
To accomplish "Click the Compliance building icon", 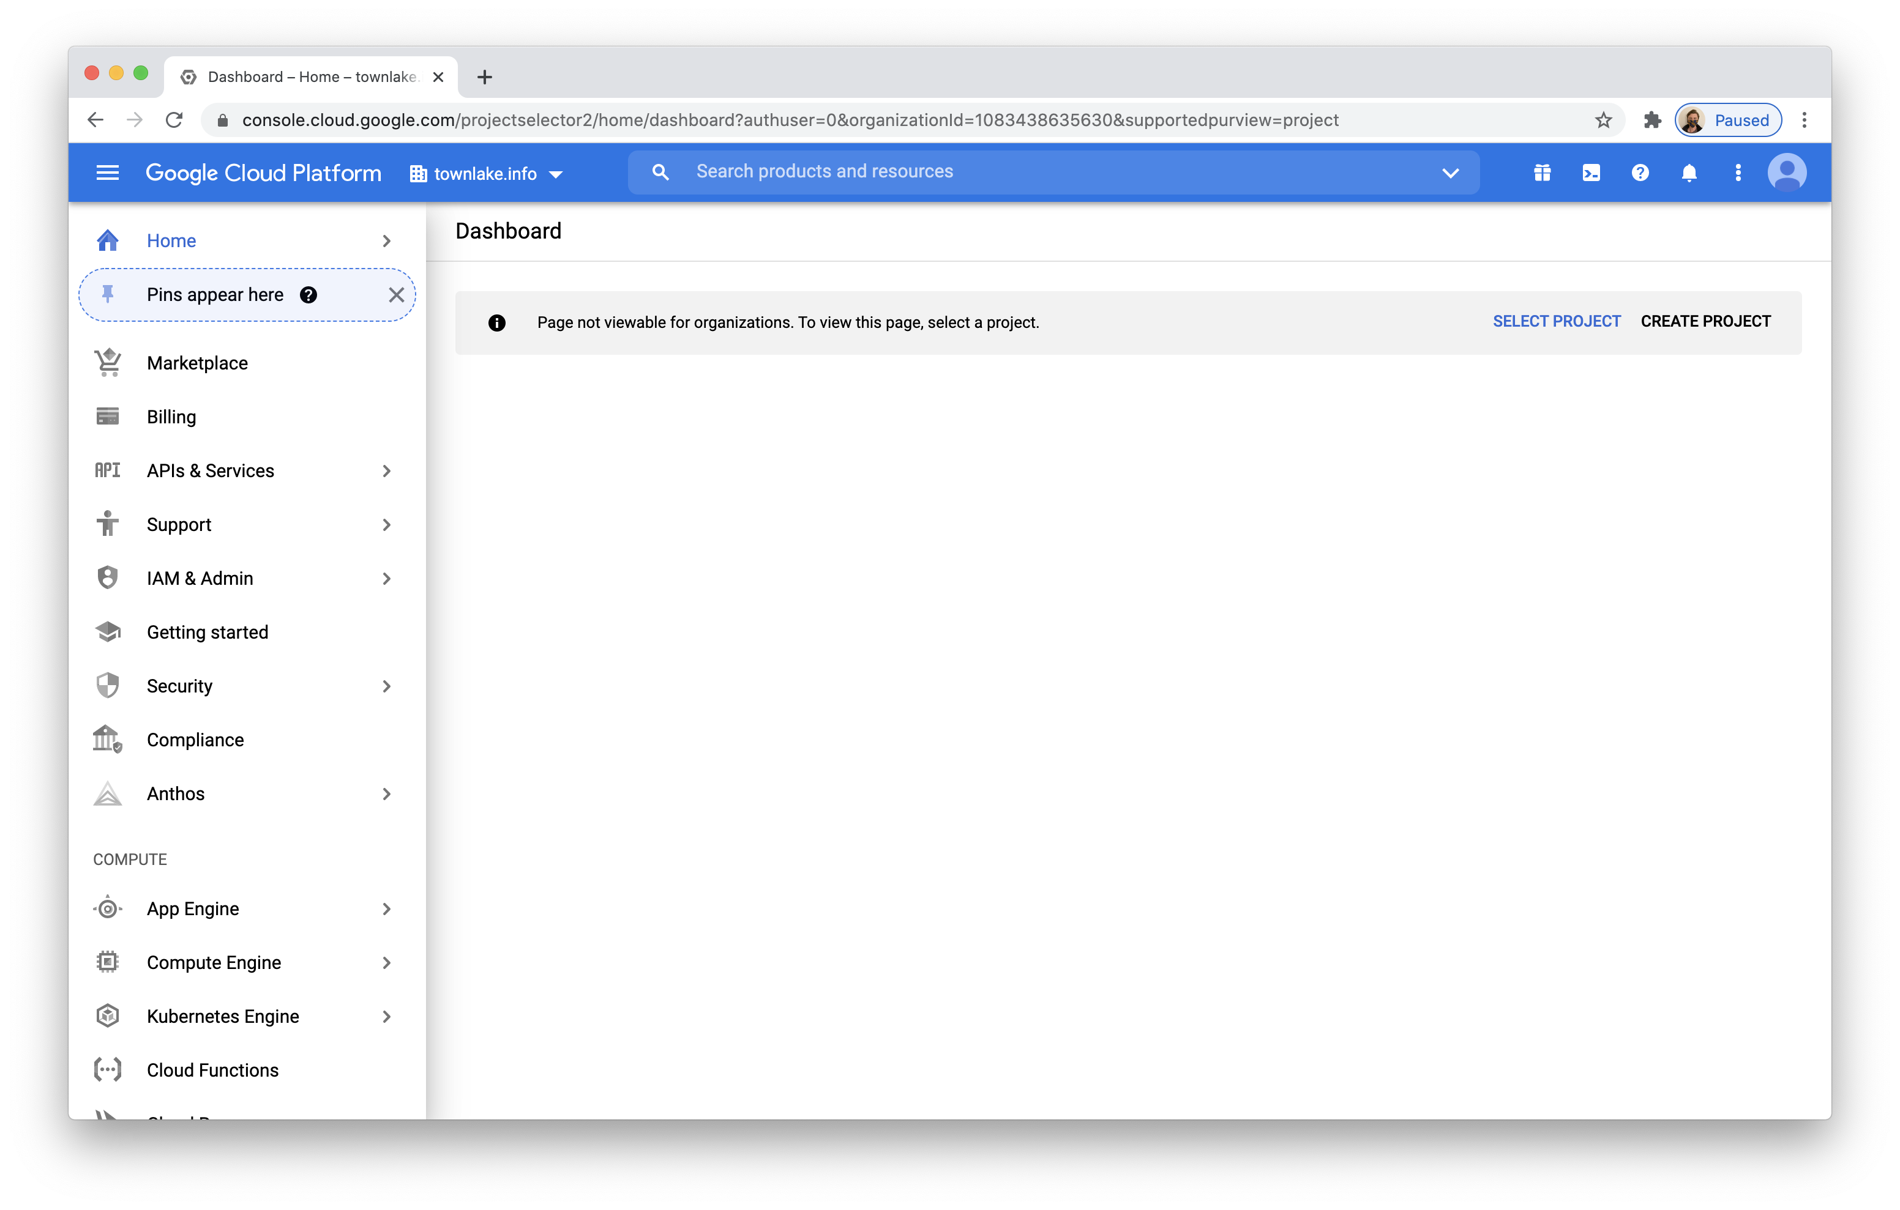I will [107, 739].
